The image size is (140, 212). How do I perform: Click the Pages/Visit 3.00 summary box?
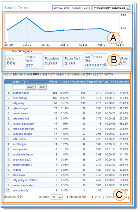(x=73, y=61)
